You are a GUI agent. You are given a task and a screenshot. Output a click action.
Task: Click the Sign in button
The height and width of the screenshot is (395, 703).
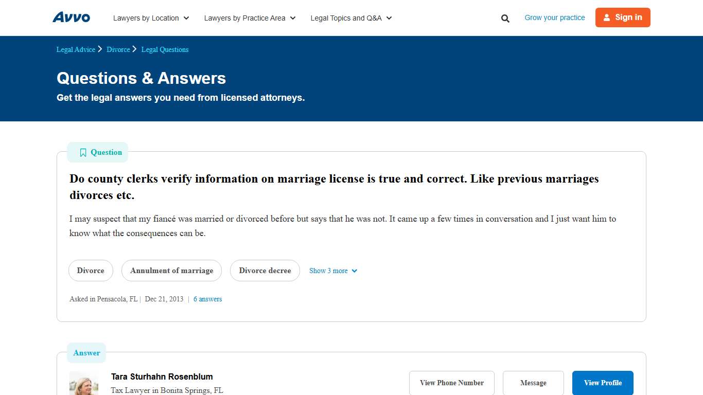pyautogui.click(x=623, y=17)
